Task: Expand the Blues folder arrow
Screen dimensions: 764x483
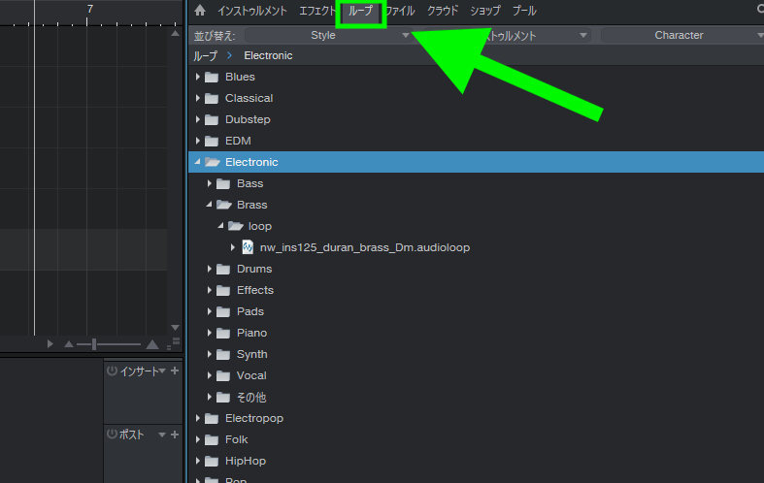Action: click(197, 77)
